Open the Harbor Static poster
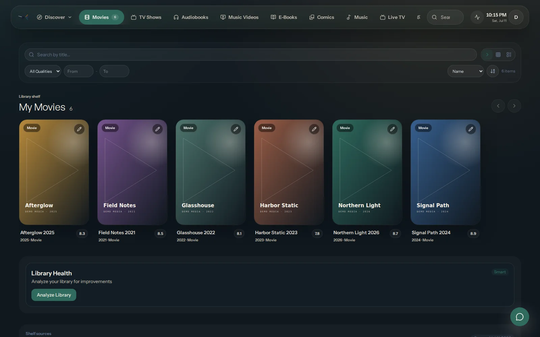The width and height of the screenshot is (540, 337). [289, 172]
